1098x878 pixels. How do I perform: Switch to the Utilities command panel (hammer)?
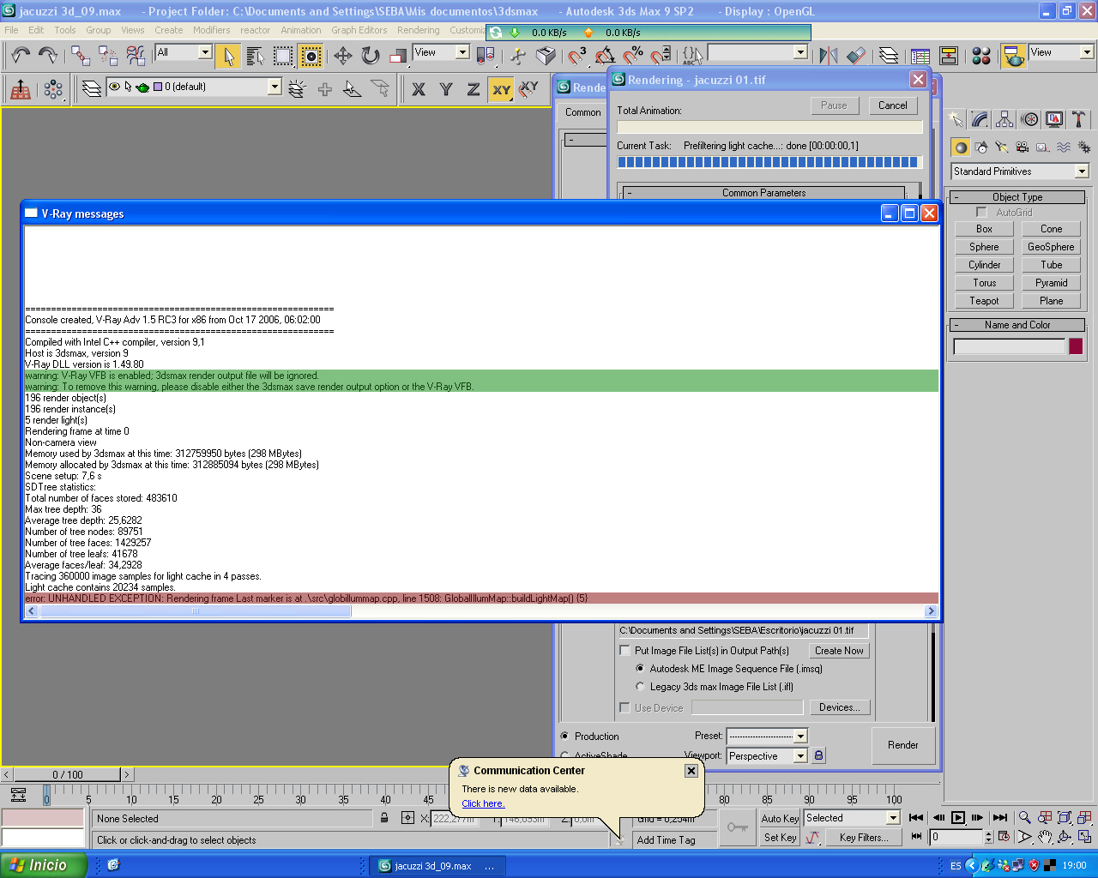(1078, 119)
